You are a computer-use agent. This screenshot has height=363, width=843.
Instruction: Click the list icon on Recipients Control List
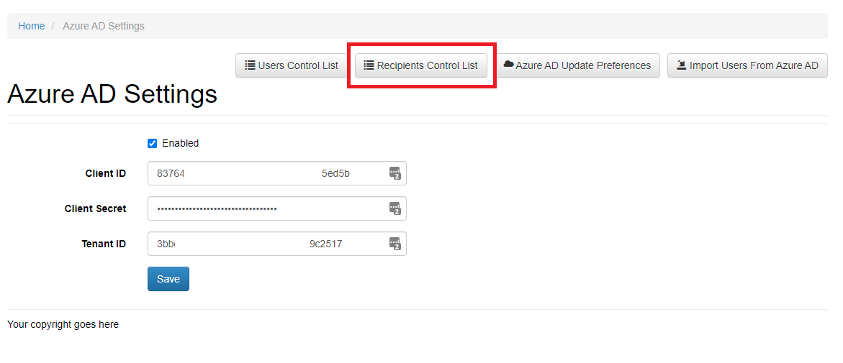[x=369, y=65]
